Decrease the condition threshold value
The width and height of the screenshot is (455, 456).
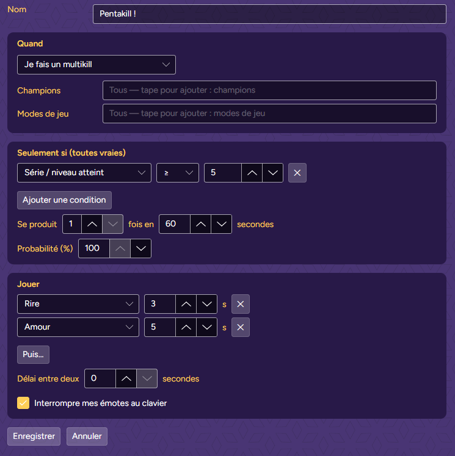272,173
